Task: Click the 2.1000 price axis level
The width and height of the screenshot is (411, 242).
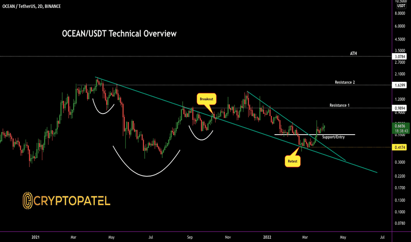Action: click(x=400, y=74)
